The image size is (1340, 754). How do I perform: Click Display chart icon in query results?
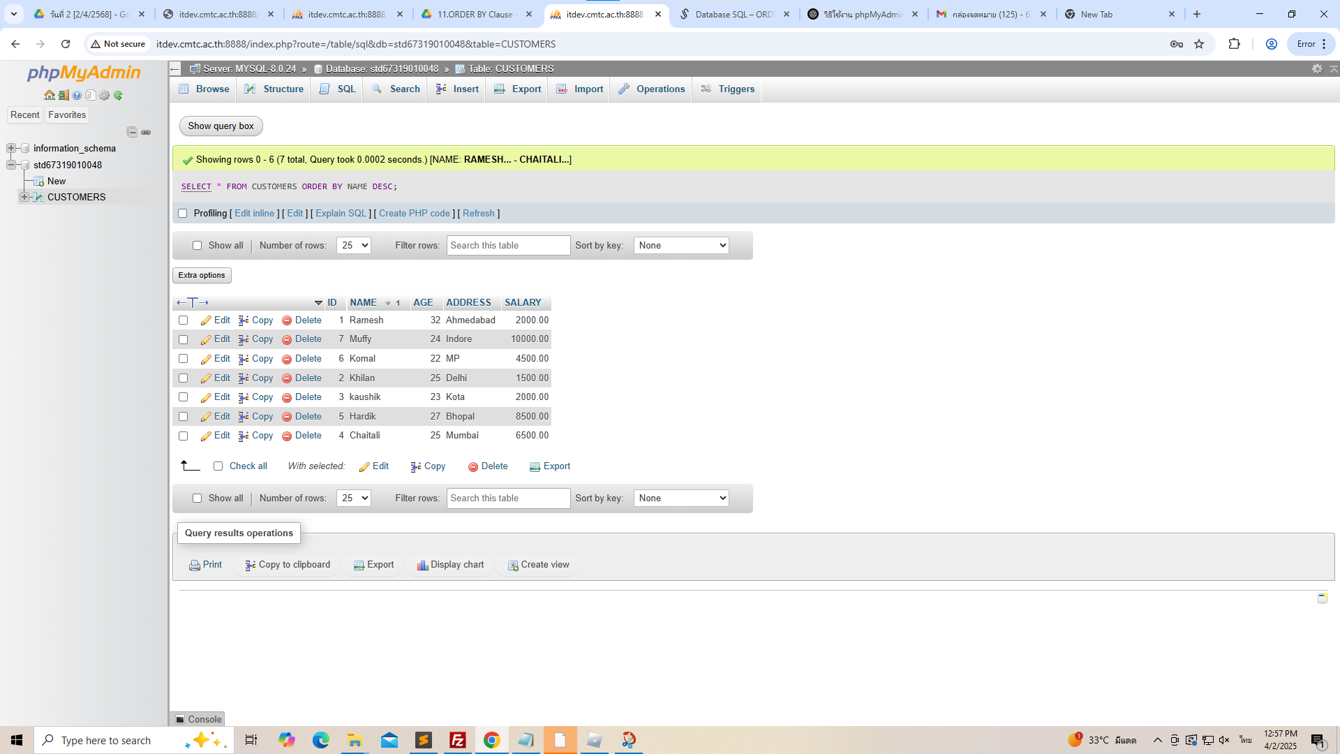pyautogui.click(x=422, y=565)
